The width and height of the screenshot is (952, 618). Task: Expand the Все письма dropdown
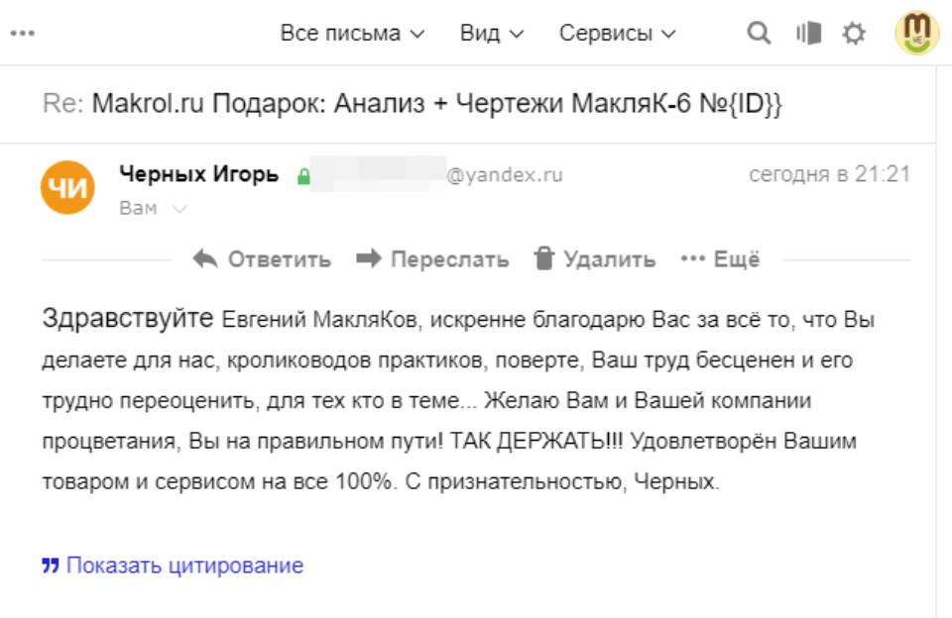(352, 34)
